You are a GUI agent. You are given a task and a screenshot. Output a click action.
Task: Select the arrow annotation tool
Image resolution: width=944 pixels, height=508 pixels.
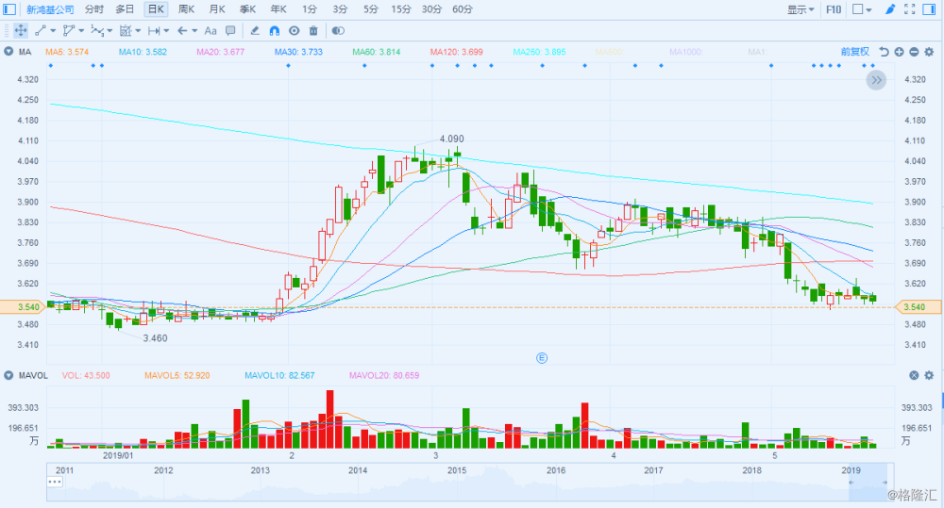pos(182,31)
